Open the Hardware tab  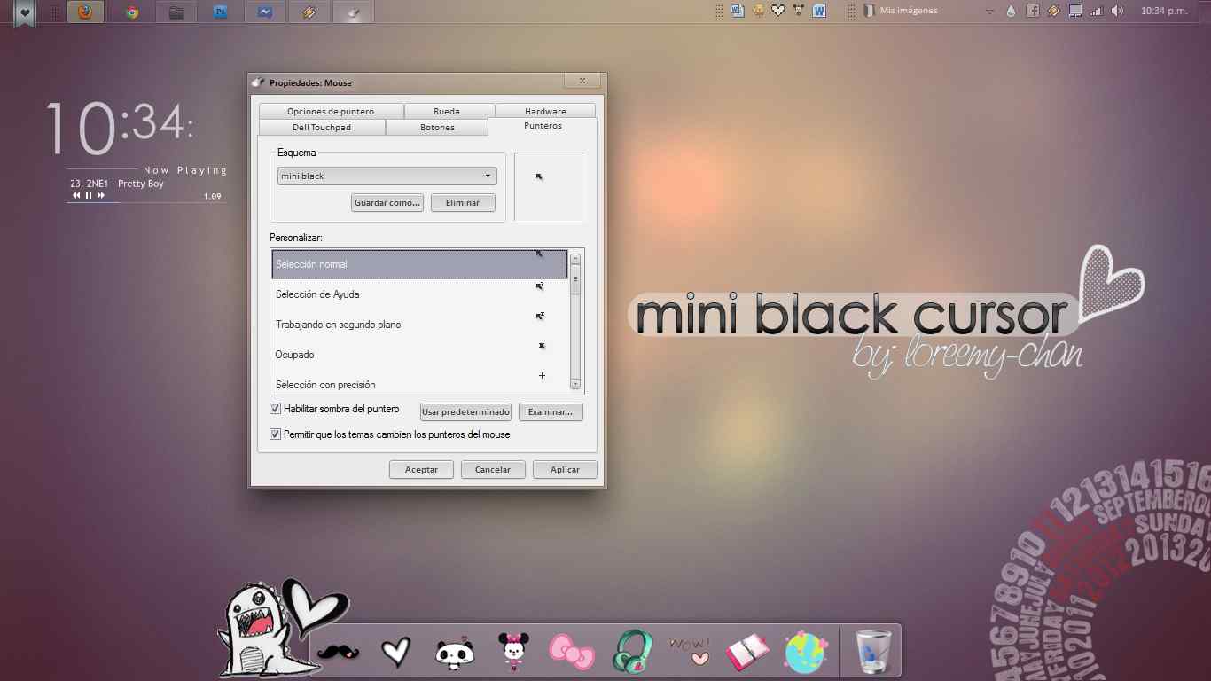pos(545,111)
